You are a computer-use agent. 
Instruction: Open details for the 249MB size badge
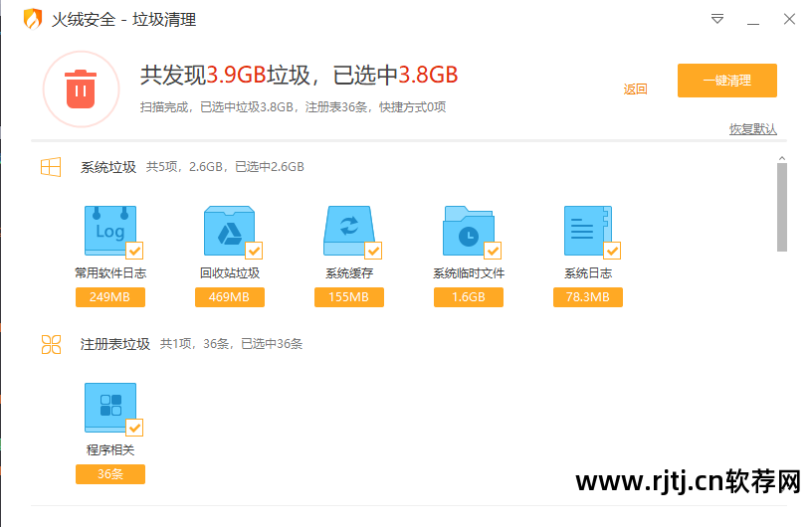110,297
